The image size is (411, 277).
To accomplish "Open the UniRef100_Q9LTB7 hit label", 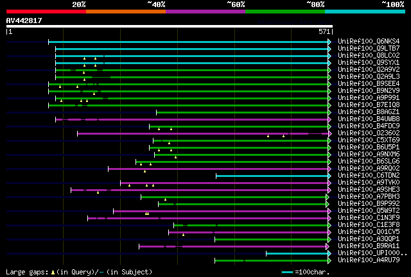I will point(369,49).
